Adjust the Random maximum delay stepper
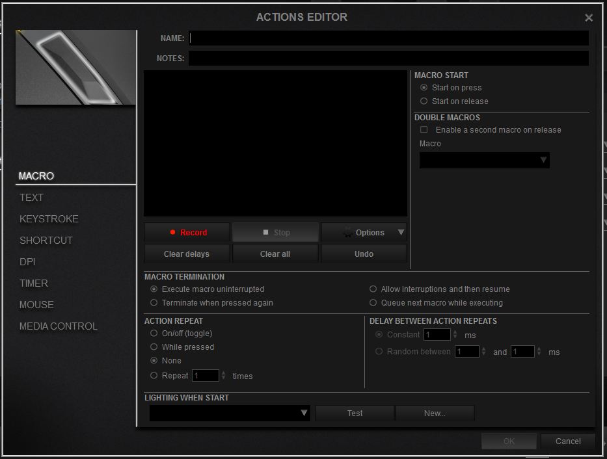 (539, 352)
